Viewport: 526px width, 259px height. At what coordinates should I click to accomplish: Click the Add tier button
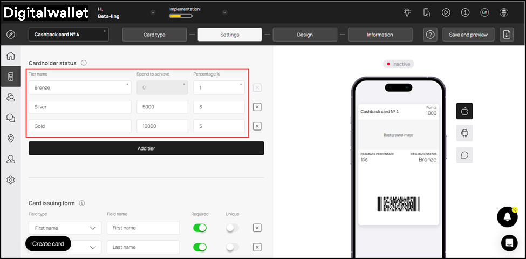[146, 148]
